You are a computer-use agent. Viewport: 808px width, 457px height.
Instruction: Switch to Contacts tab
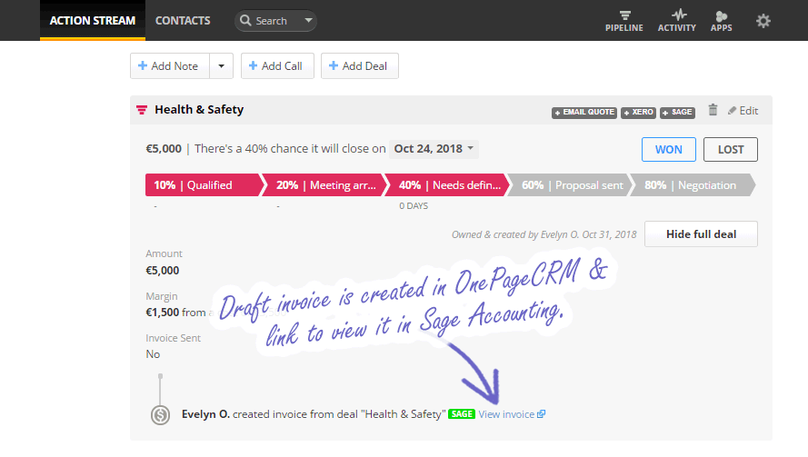pos(183,21)
